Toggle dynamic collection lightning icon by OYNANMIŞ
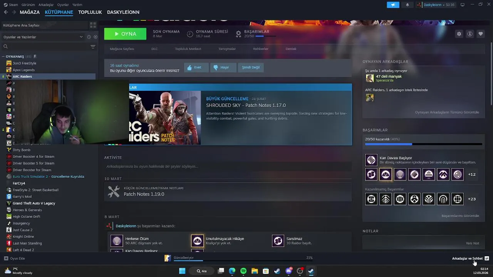This screenshot has height=277, width=493. pyautogui.click(x=35, y=57)
